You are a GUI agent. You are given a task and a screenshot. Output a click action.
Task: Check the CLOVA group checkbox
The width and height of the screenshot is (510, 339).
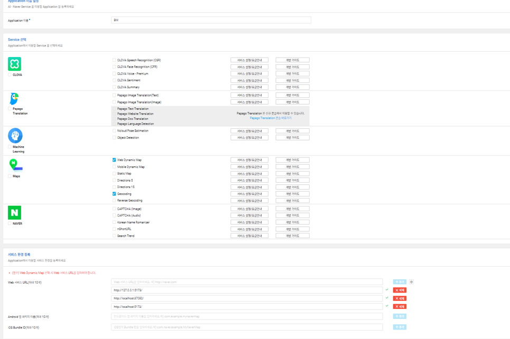click(x=10, y=75)
